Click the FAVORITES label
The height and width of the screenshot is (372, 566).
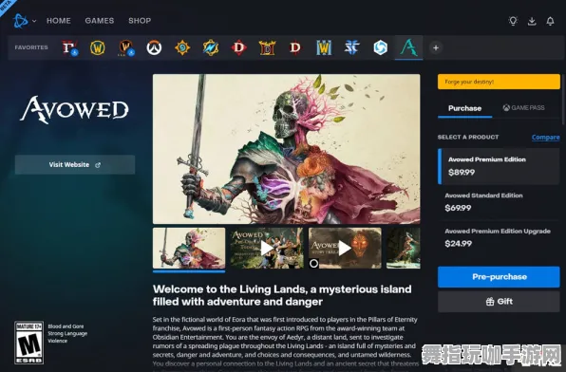(x=31, y=47)
